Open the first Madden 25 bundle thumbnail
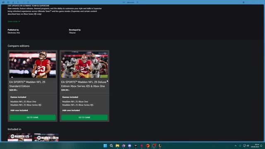Viewport: 265px width, 149px height. pos(20,137)
